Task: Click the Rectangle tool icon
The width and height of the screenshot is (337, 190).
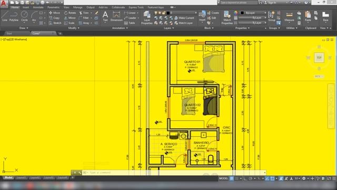Action: (41, 13)
